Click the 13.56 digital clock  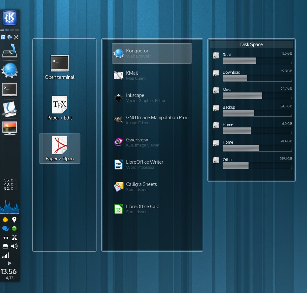point(9,271)
